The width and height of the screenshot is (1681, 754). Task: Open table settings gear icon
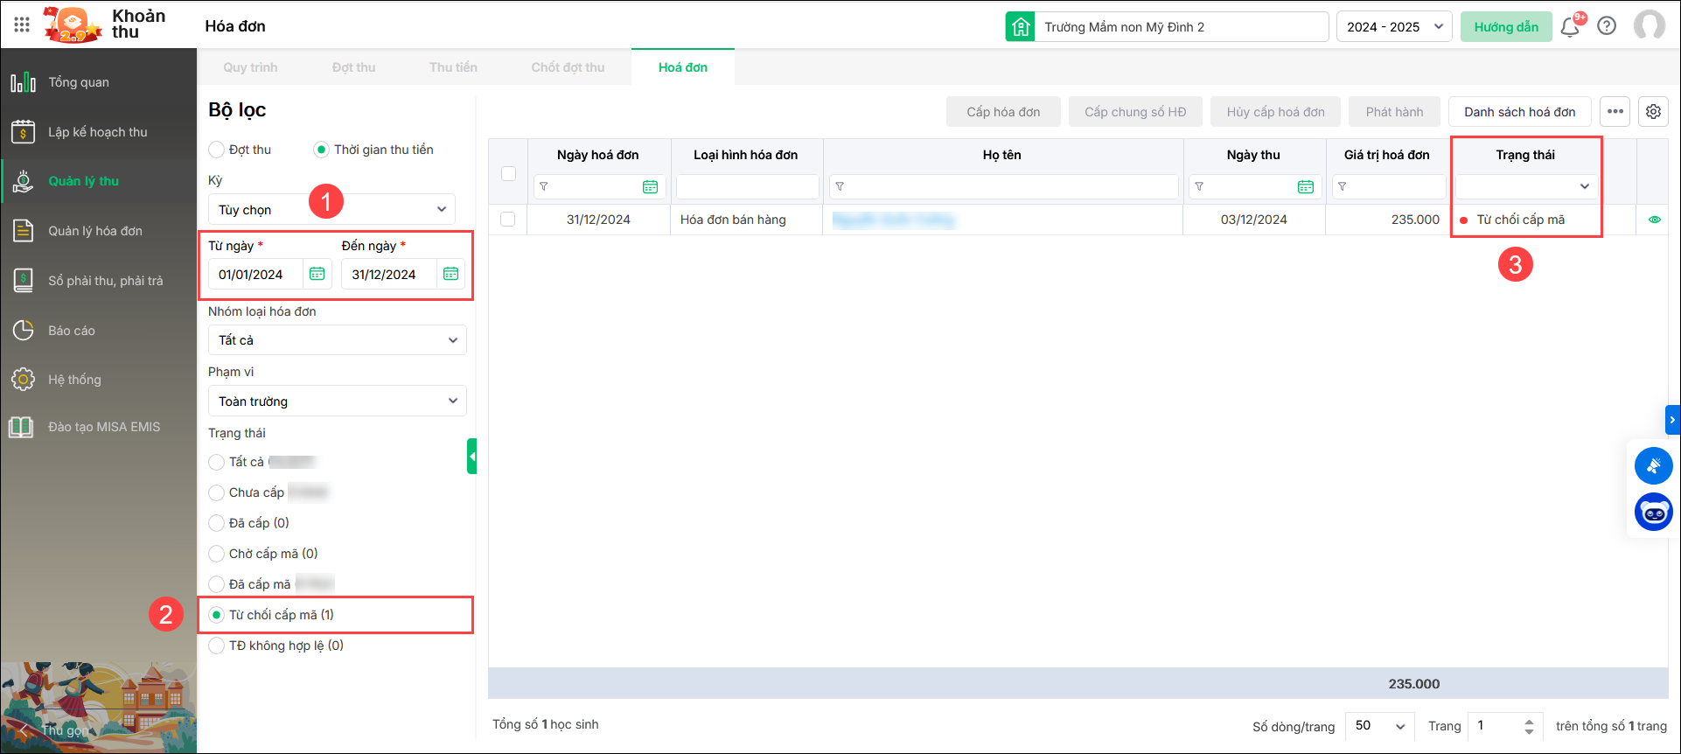(1653, 112)
